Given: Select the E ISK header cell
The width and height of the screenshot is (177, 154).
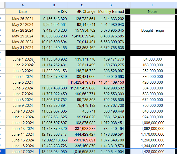Looking at the screenshot, I should (54, 11).
